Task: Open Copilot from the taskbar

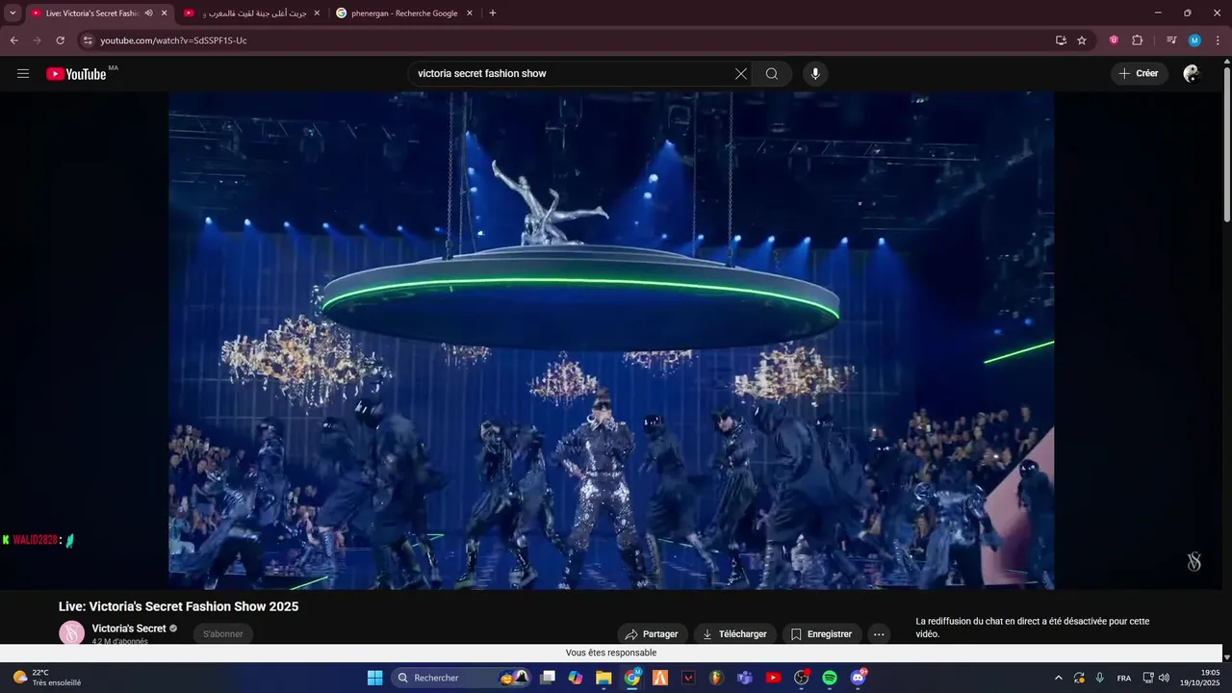Action: click(x=576, y=678)
